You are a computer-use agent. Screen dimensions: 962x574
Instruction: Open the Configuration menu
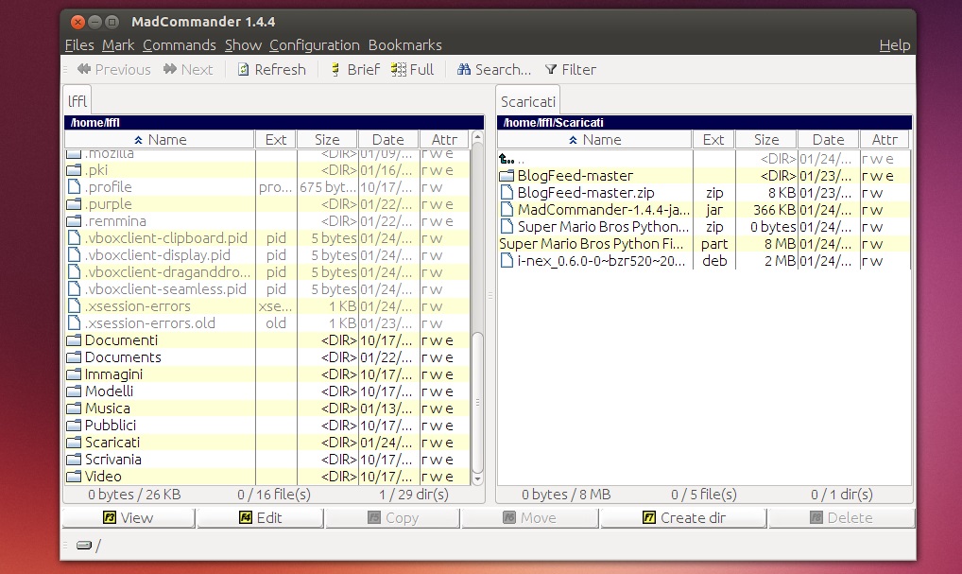click(314, 45)
